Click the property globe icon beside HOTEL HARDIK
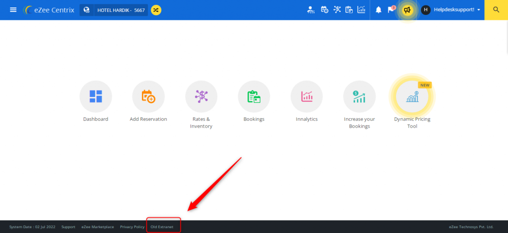This screenshot has width=508, height=233. pyautogui.click(x=86, y=10)
